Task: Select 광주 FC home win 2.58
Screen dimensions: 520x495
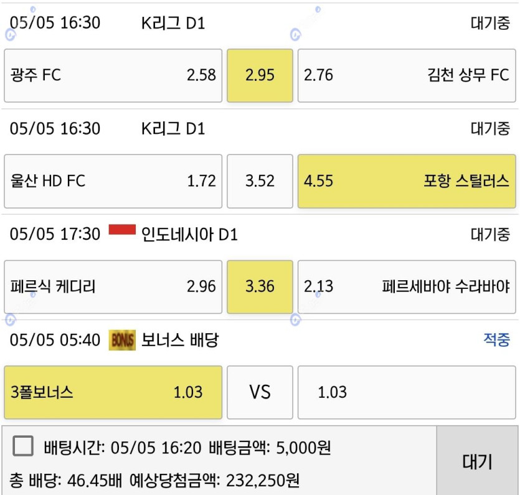Action: click(113, 75)
